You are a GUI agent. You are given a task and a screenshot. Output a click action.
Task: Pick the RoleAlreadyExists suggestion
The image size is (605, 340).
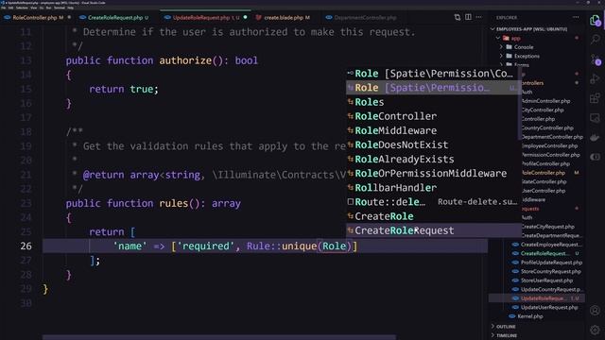[x=433, y=159]
